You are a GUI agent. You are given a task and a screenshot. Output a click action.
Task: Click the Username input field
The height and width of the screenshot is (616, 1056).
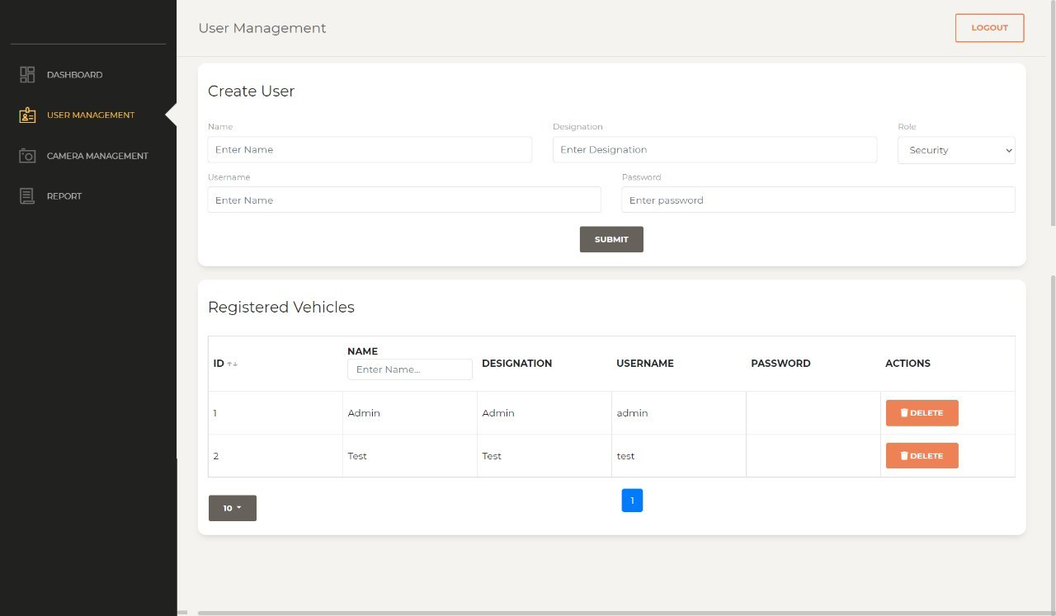click(x=404, y=200)
